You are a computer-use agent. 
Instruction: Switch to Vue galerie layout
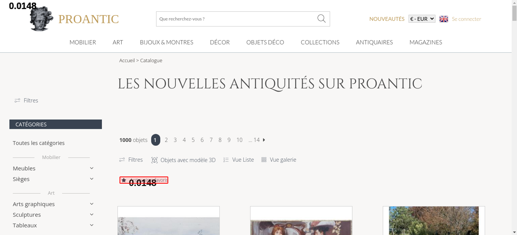pyautogui.click(x=279, y=160)
